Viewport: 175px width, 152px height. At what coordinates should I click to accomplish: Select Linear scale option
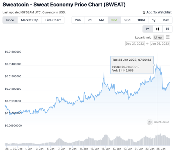(158, 37)
